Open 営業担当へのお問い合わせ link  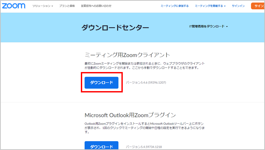(x=96, y=6)
